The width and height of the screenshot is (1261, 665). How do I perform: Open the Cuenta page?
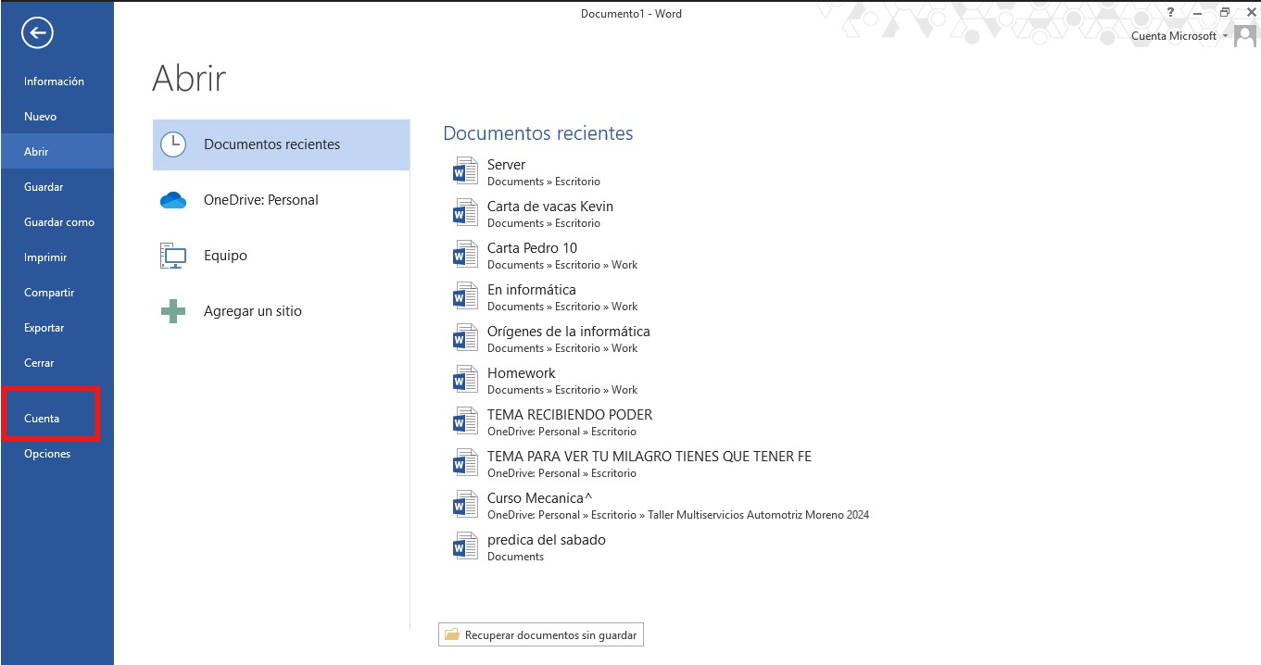pyautogui.click(x=42, y=419)
